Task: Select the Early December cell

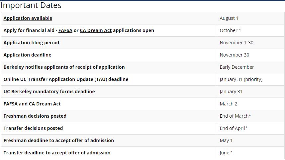Action: click(x=237, y=67)
